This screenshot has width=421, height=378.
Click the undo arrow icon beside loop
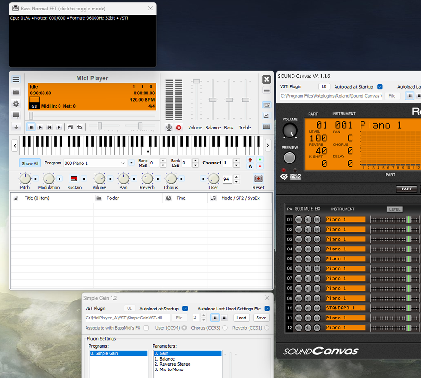coord(80,127)
